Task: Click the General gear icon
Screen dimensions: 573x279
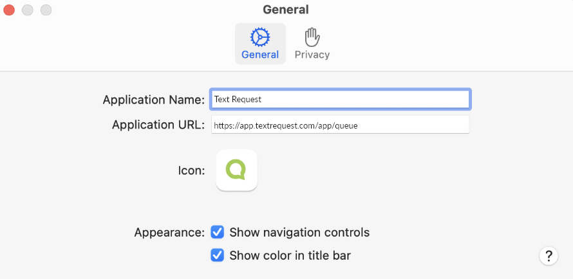Action: [260, 37]
